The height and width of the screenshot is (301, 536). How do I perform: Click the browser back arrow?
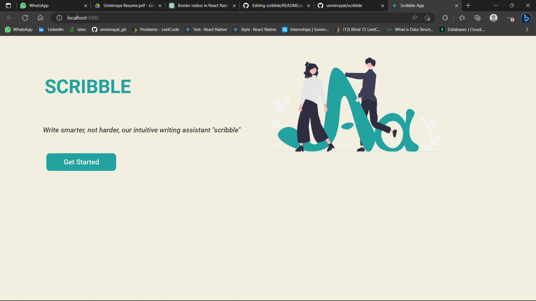(10, 18)
